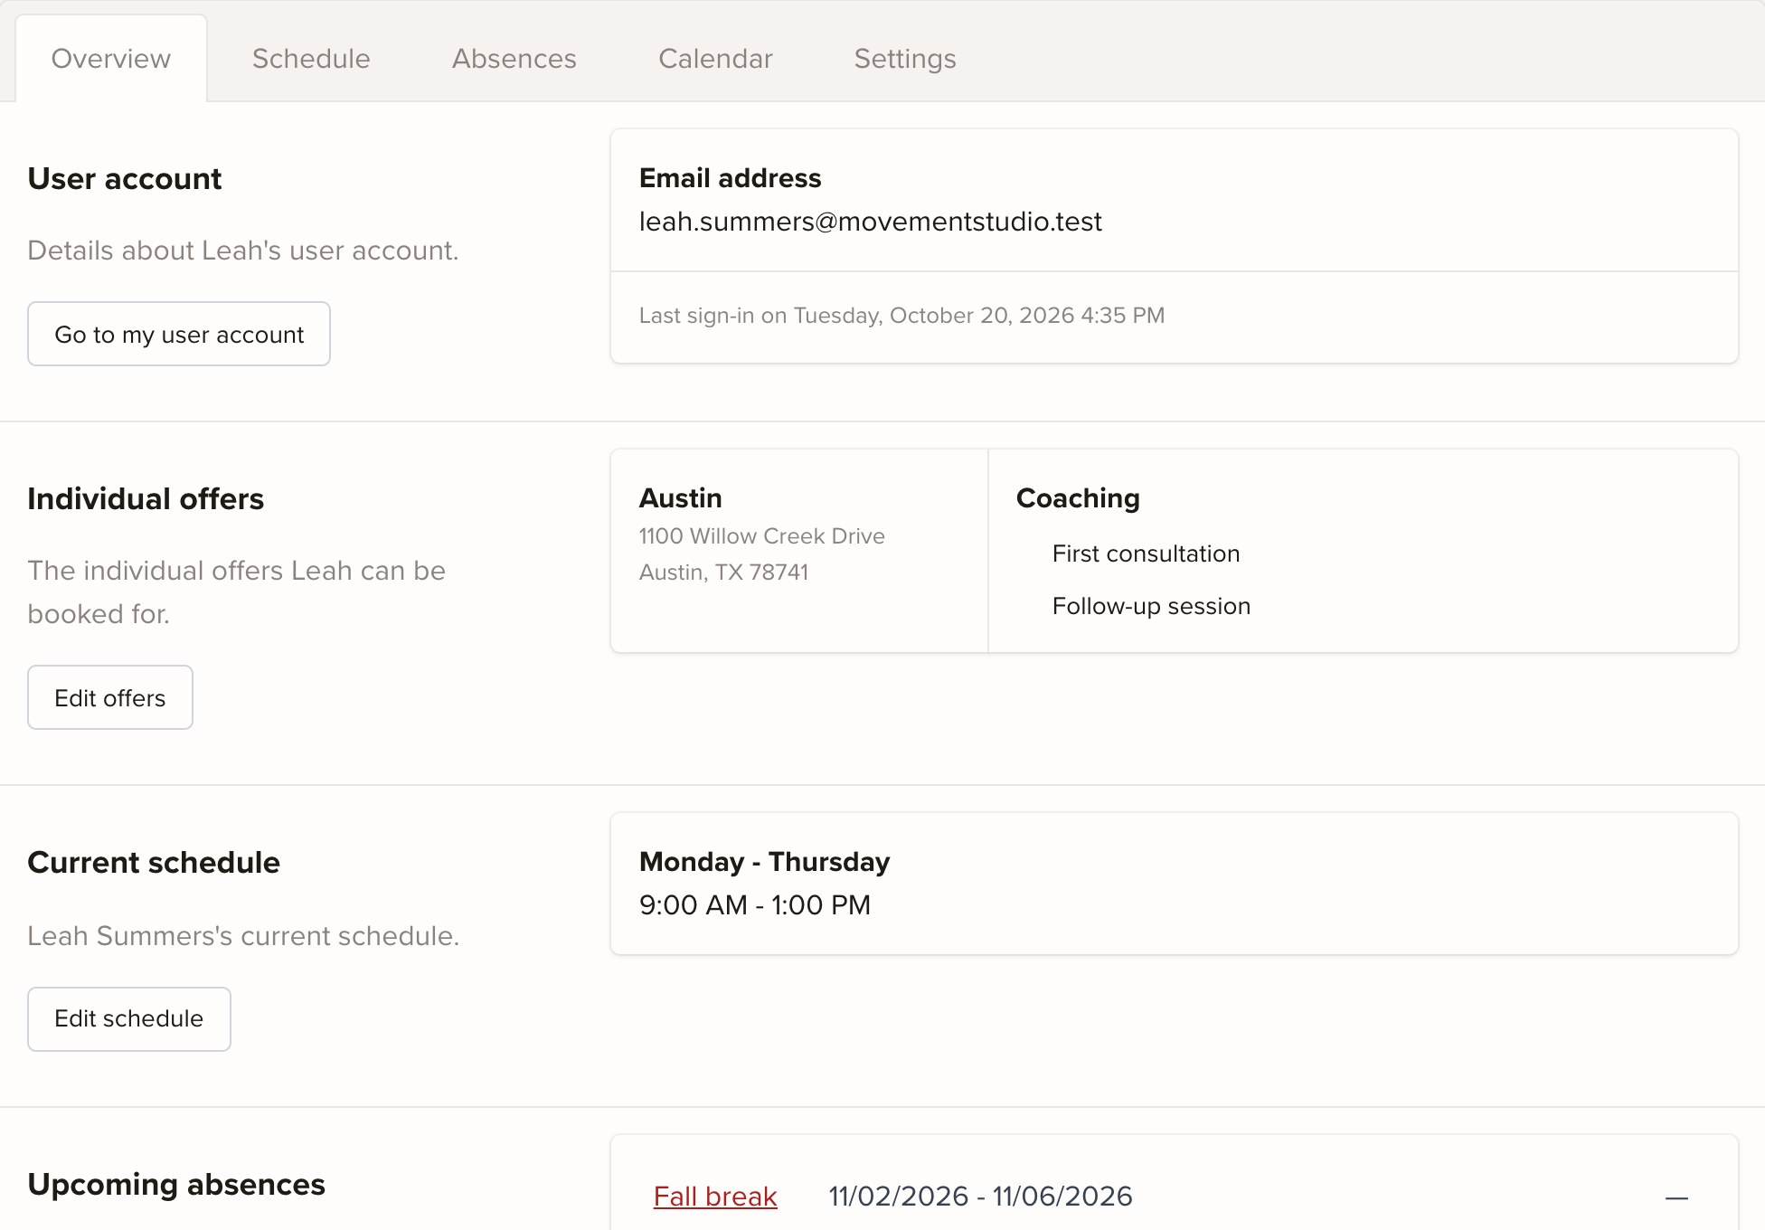Select the Follow-up session offer
This screenshot has height=1230, width=1765.
coord(1151,606)
